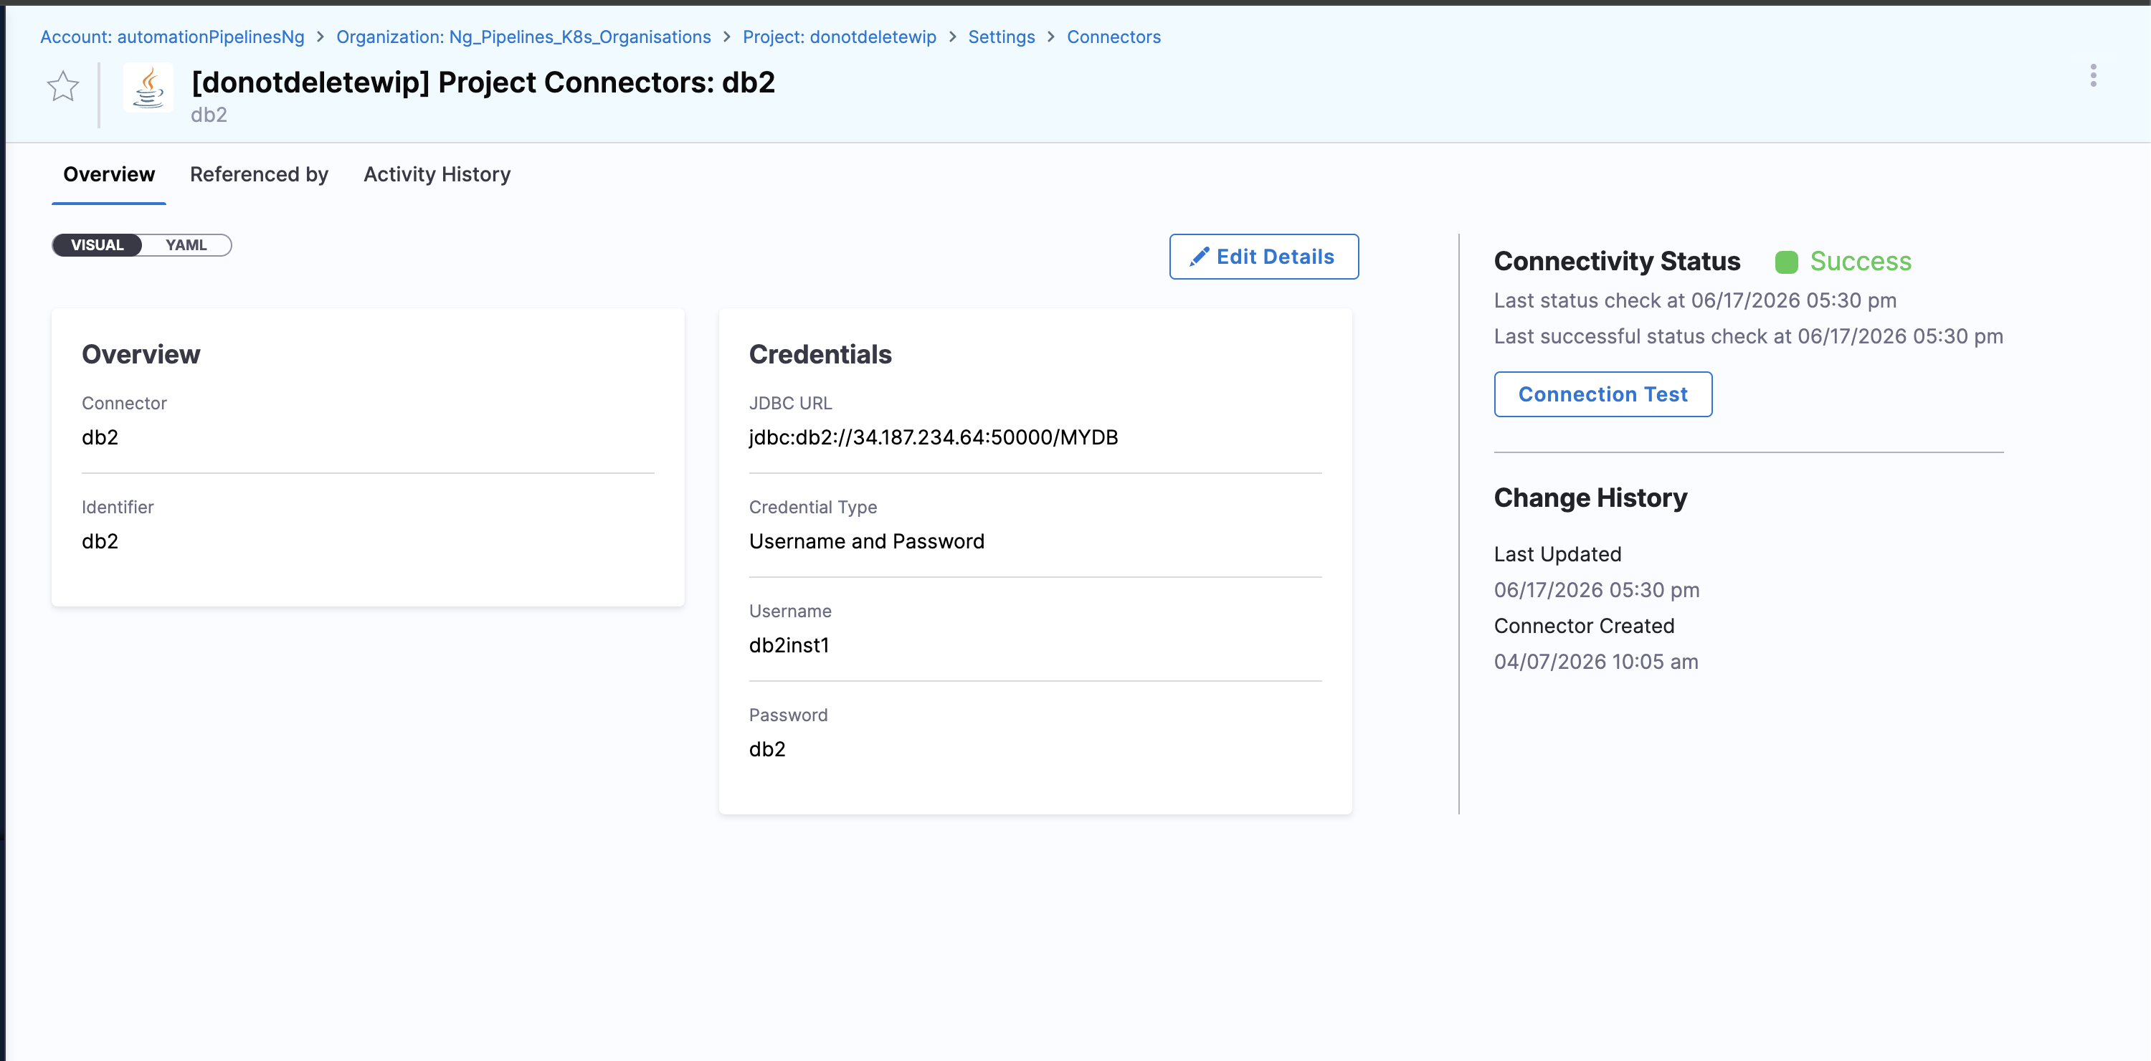Click Connector Created date 04/07/2026 10:05 am

(x=1596, y=662)
